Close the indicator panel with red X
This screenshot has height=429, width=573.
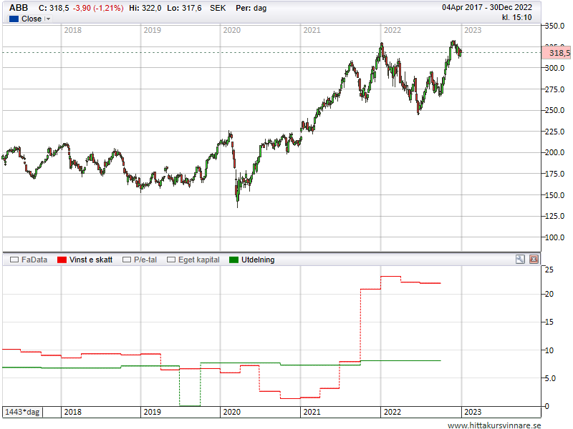coord(534,260)
